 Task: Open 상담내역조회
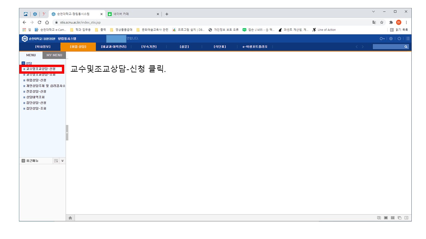[35, 97]
